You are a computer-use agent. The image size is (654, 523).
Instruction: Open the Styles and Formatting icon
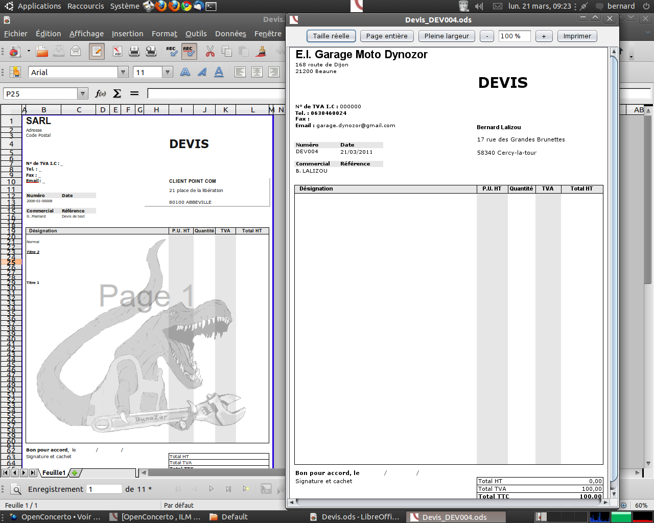[15, 72]
